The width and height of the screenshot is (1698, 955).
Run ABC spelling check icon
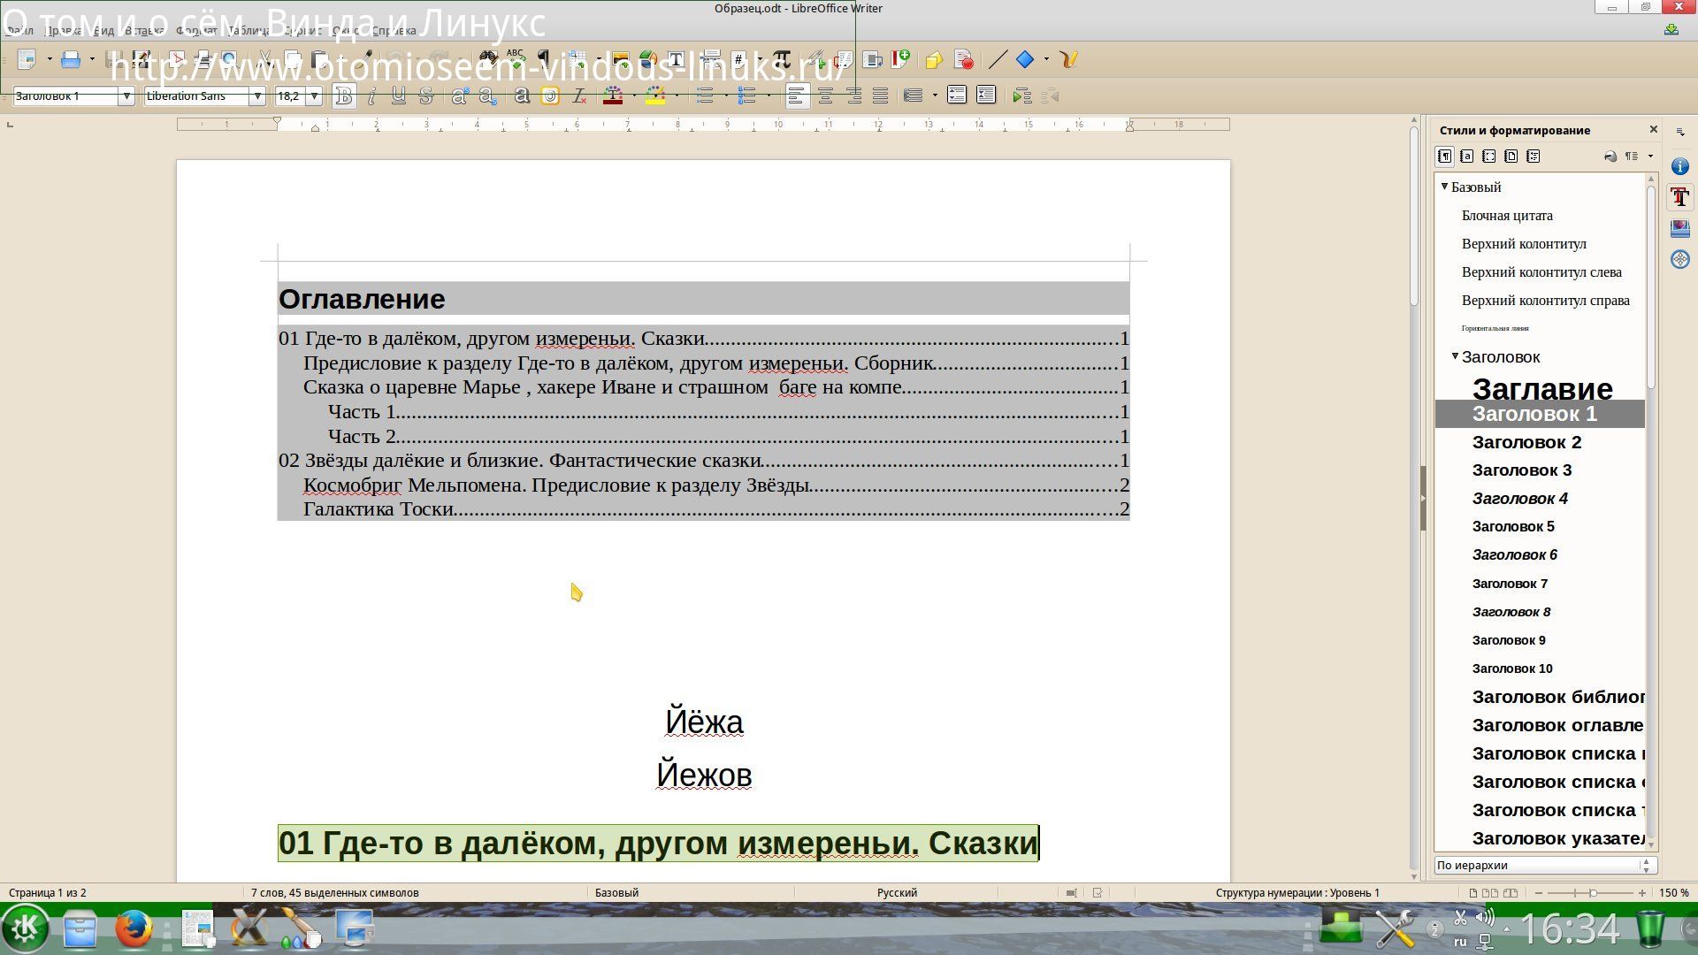click(515, 59)
